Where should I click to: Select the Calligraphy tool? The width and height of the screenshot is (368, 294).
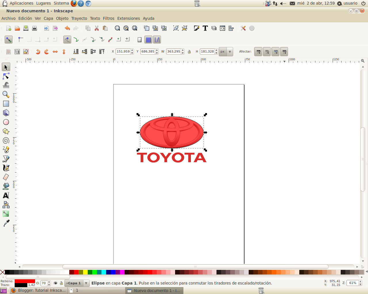(6, 168)
